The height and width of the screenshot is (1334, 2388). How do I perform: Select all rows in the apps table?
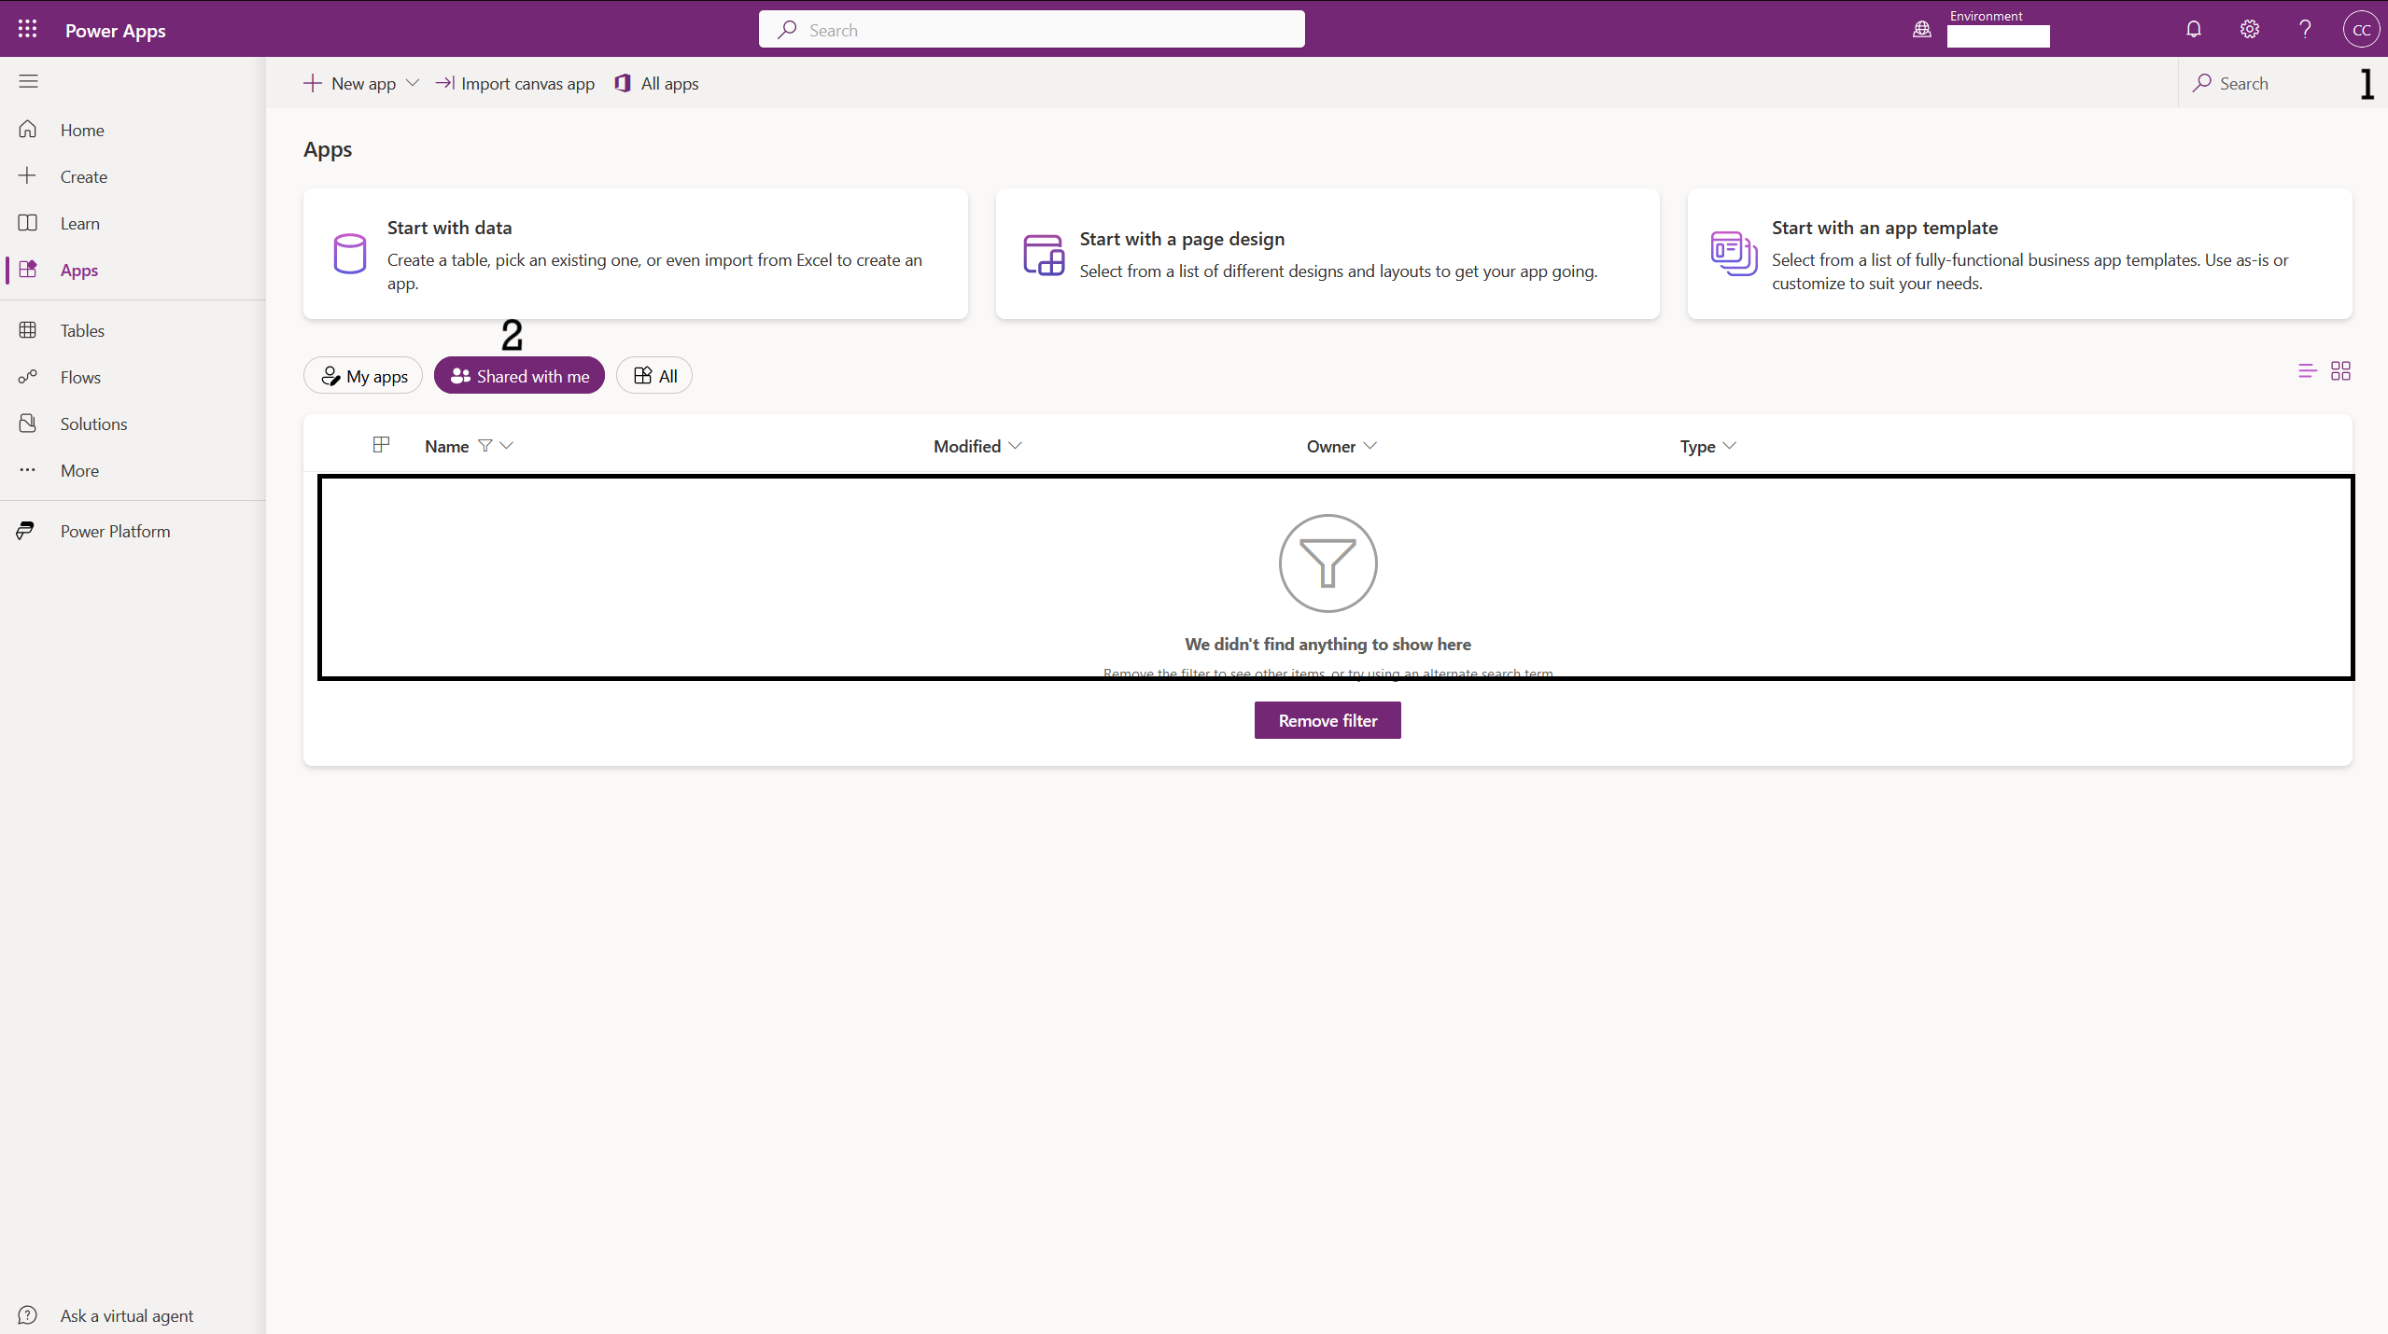tap(380, 445)
